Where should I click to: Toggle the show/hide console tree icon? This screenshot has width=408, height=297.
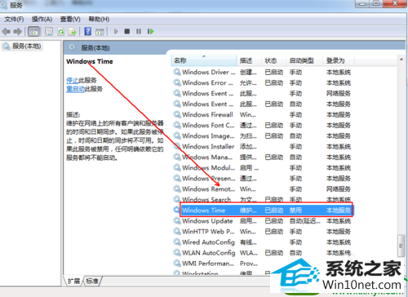[x=33, y=32]
